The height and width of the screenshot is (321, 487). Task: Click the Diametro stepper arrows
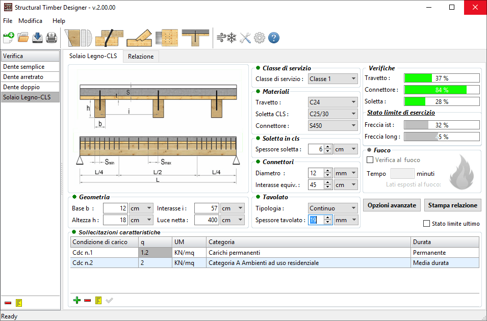coord(328,173)
